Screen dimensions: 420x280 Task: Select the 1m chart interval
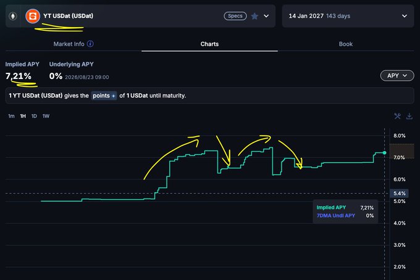[x=11, y=116]
